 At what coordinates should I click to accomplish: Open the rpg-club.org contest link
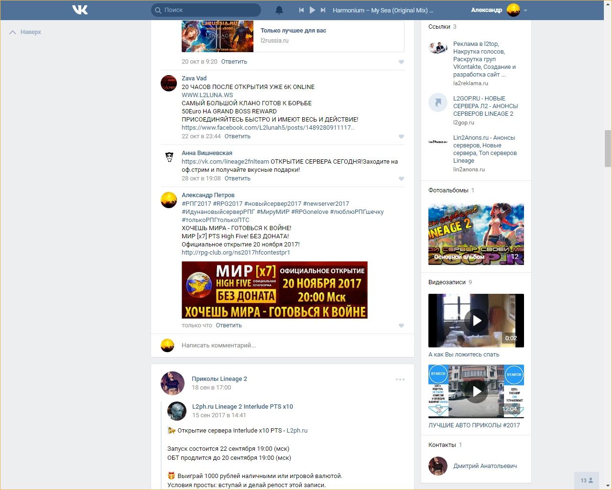click(x=236, y=253)
